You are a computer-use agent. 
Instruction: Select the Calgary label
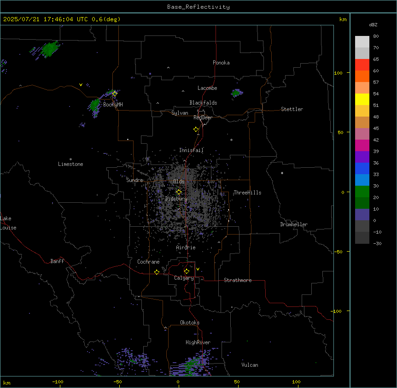coord(184,278)
